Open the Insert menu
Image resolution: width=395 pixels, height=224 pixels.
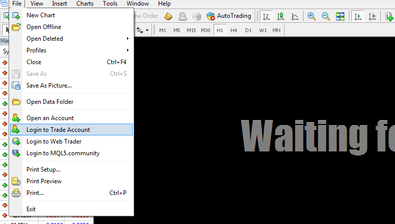tap(59, 4)
